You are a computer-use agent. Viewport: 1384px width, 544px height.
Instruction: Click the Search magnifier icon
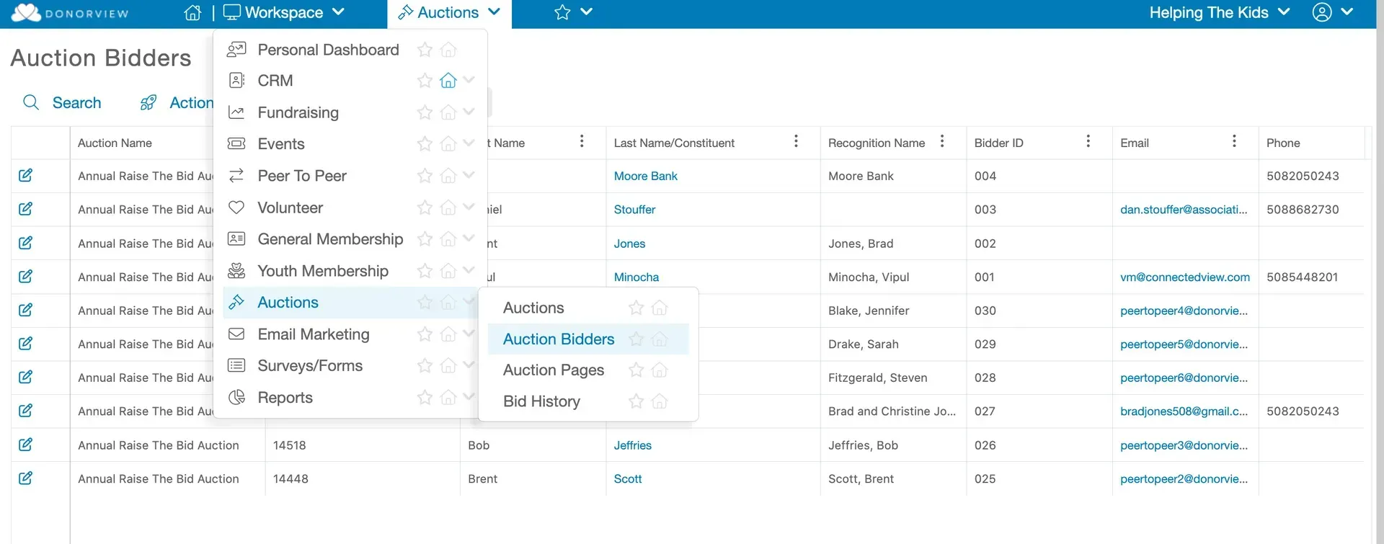(31, 102)
